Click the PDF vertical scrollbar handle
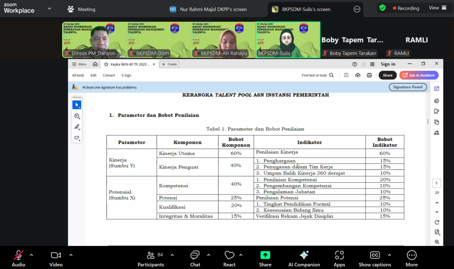Image resolution: width=454 pixels, height=269 pixels. (428, 121)
